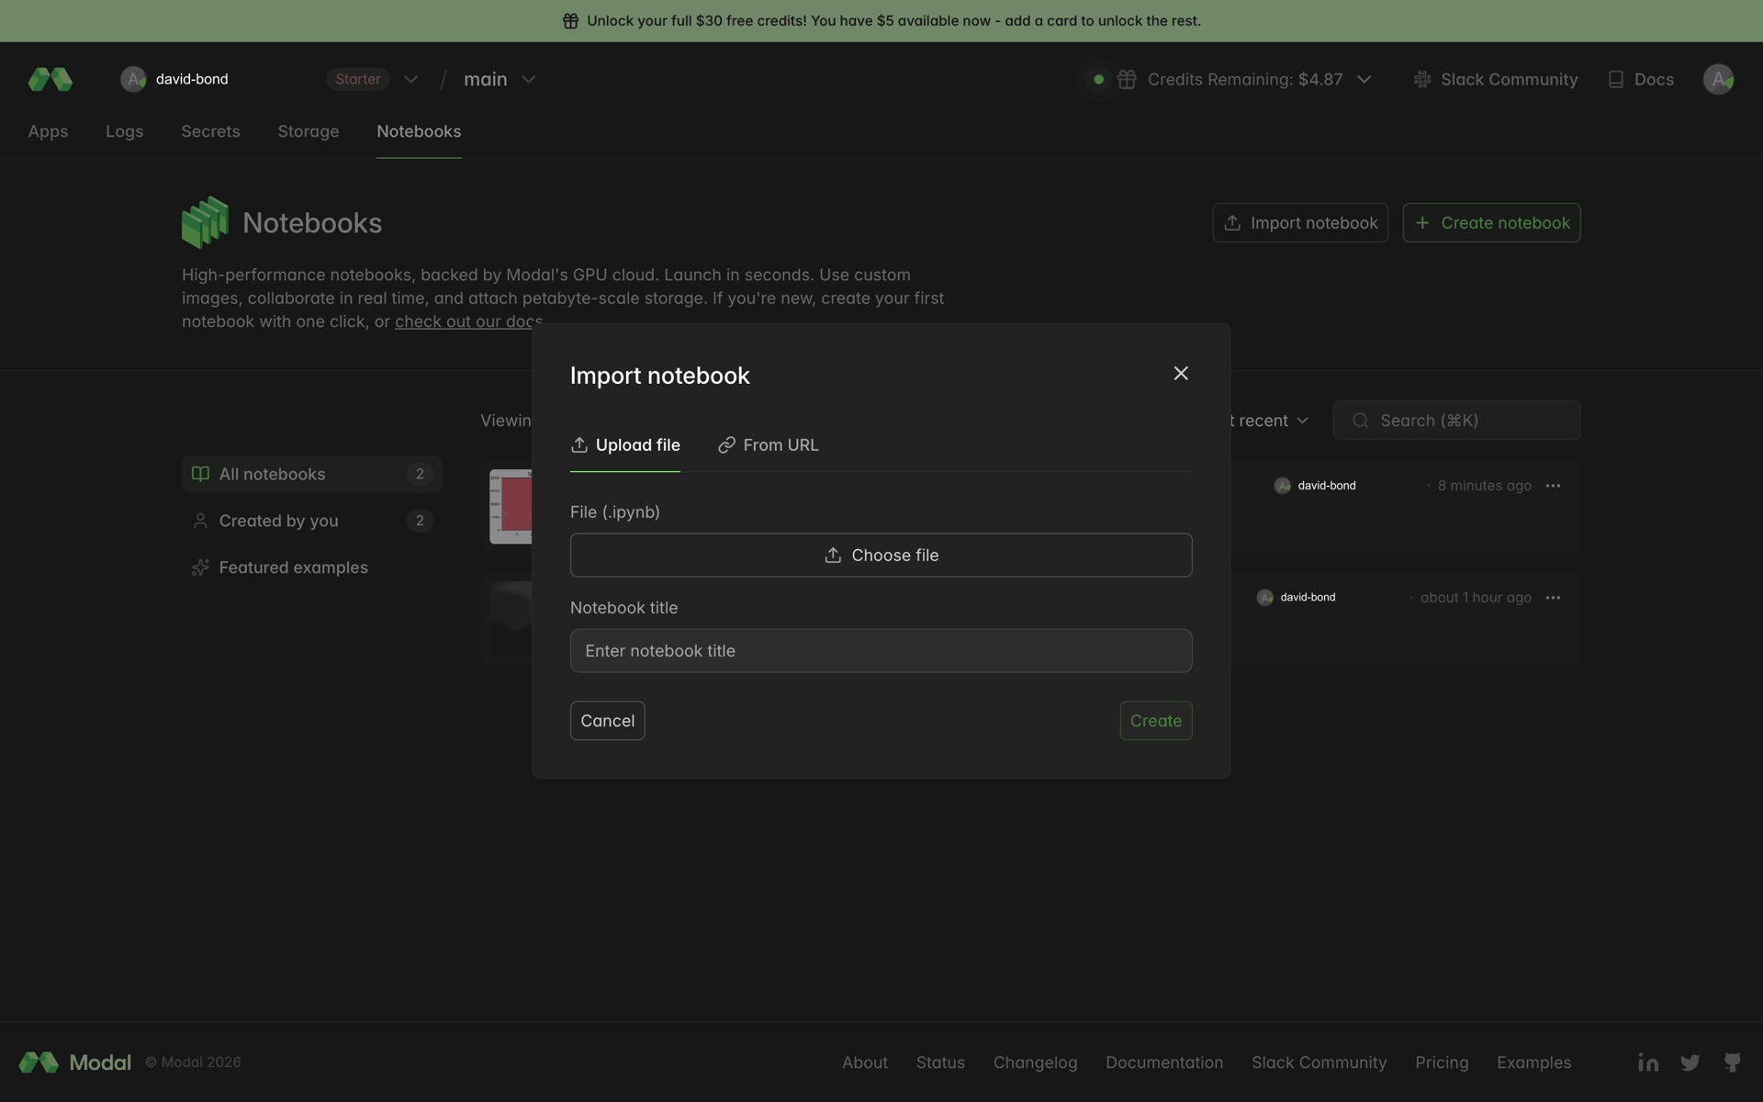The image size is (1763, 1102).
Task: Switch to the Logs tab
Action: [124, 131]
